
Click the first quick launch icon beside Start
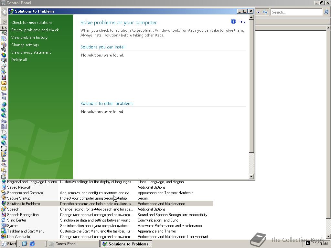click(x=25, y=244)
